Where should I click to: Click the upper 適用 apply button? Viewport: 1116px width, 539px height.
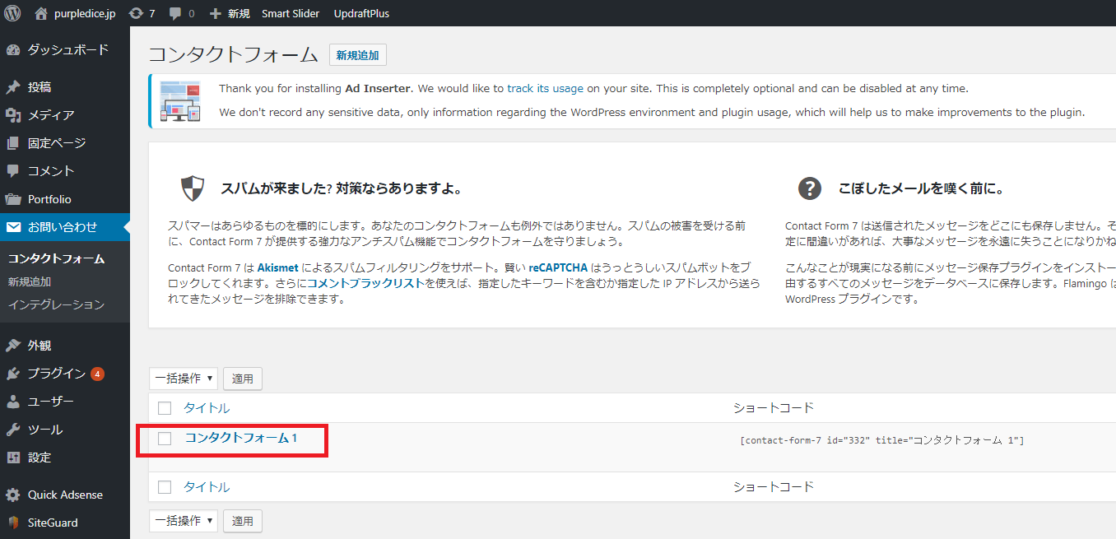[x=243, y=379]
